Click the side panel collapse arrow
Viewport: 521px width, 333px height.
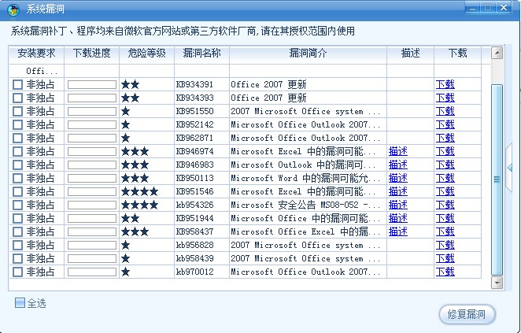[509, 168]
